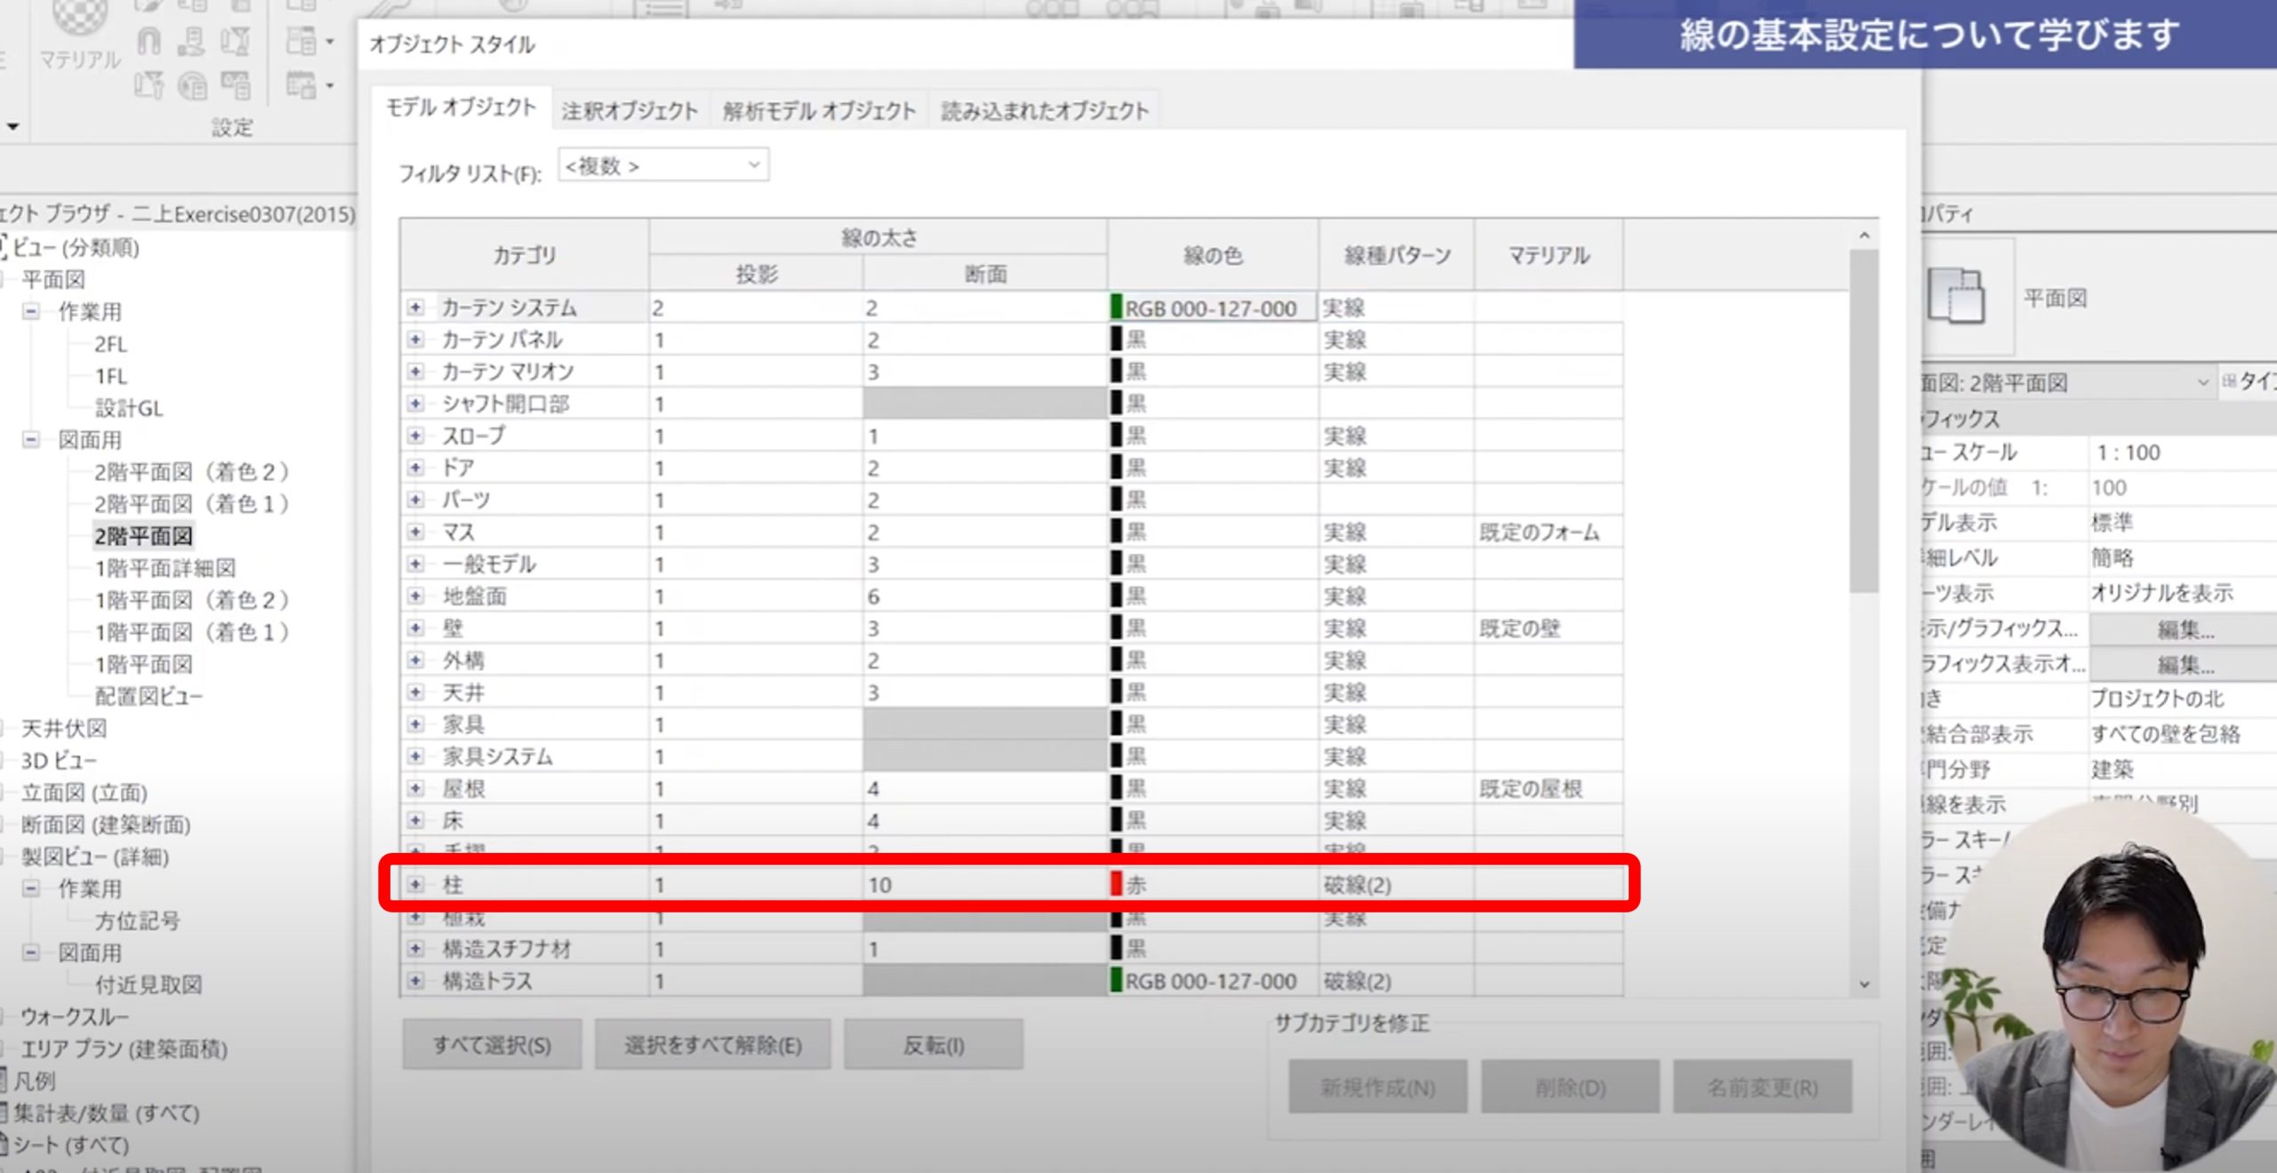Click the green RGB 000-127-000 swatch for カーテン システム
This screenshot has height=1173, width=2277.
(1116, 308)
